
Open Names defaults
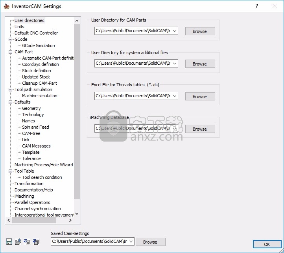pos(28,121)
